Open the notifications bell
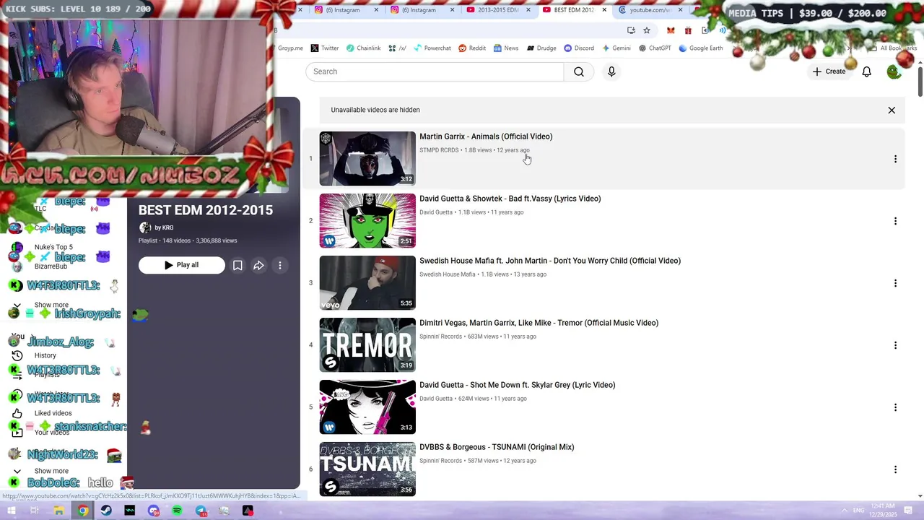924x520 pixels. point(866,71)
